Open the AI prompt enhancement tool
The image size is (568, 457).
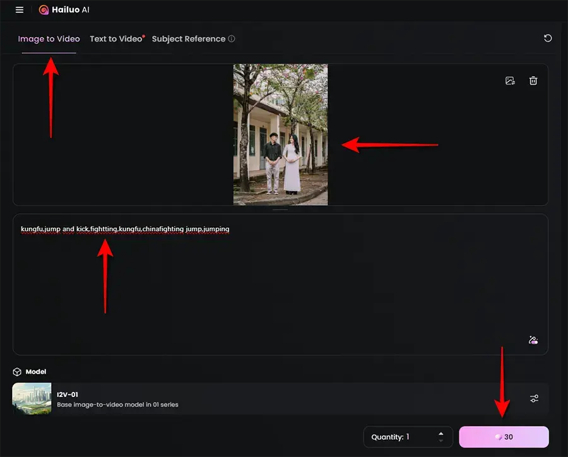point(533,340)
